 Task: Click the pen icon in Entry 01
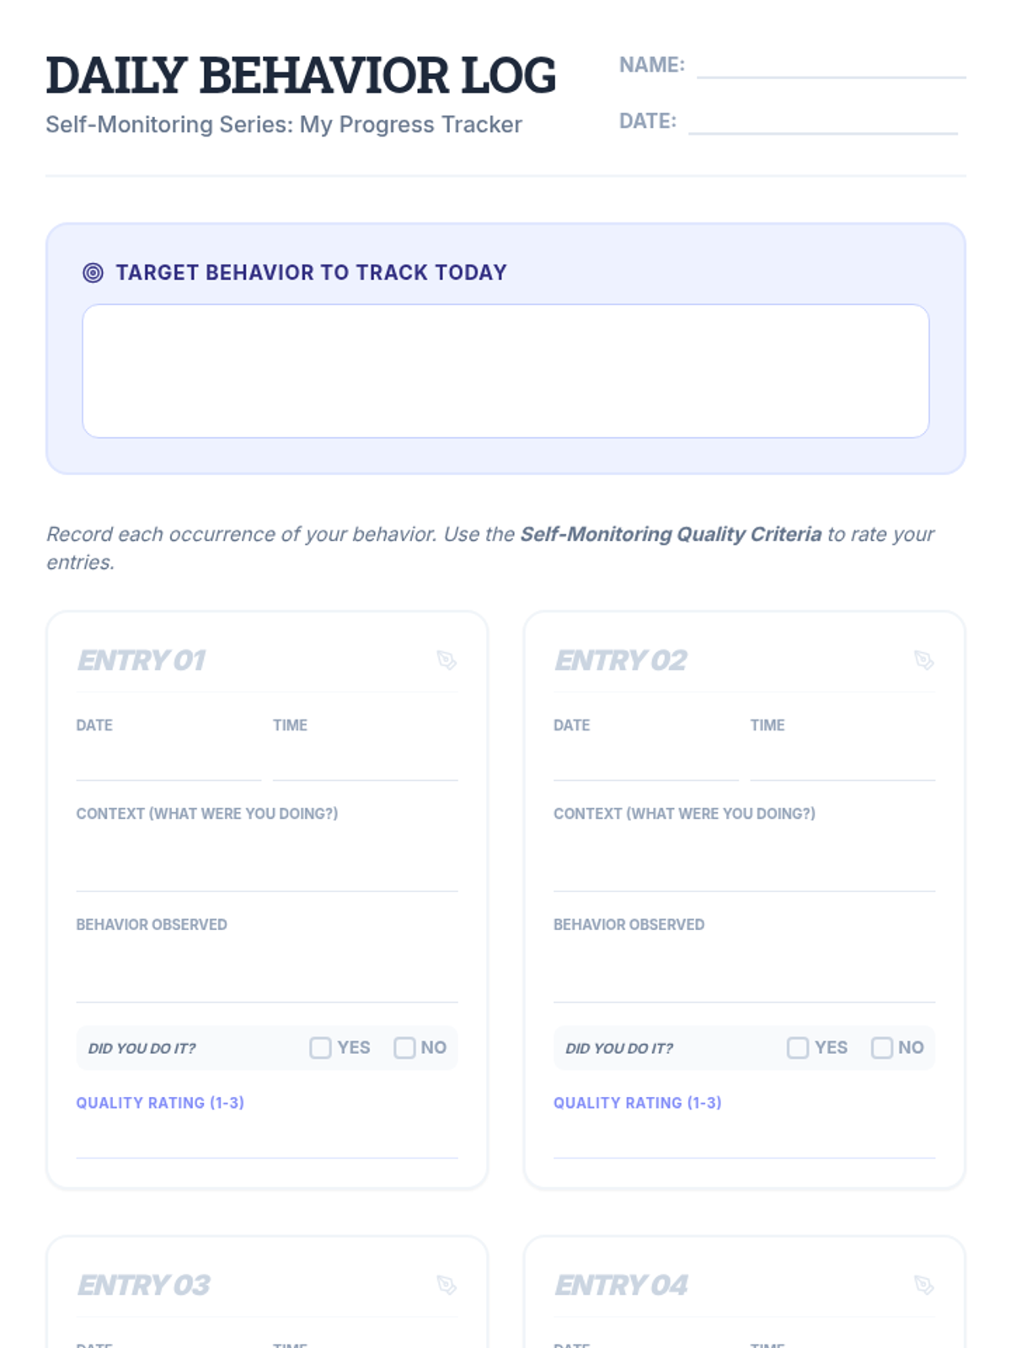447,661
